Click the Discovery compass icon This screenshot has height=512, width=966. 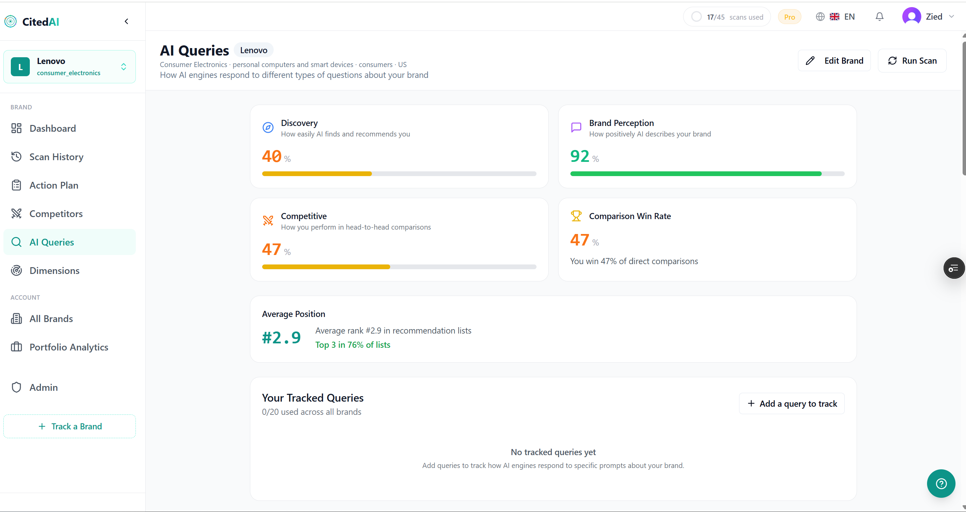pos(268,127)
